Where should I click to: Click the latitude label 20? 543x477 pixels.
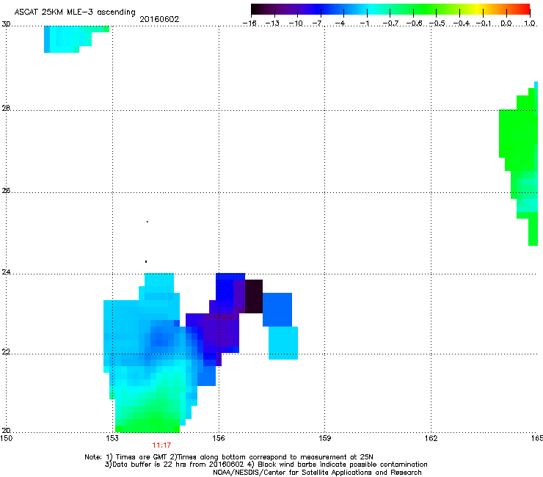pyautogui.click(x=6, y=431)
